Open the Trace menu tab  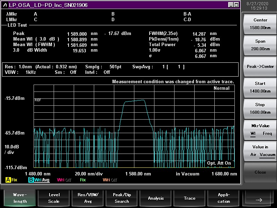pos(190,198)
